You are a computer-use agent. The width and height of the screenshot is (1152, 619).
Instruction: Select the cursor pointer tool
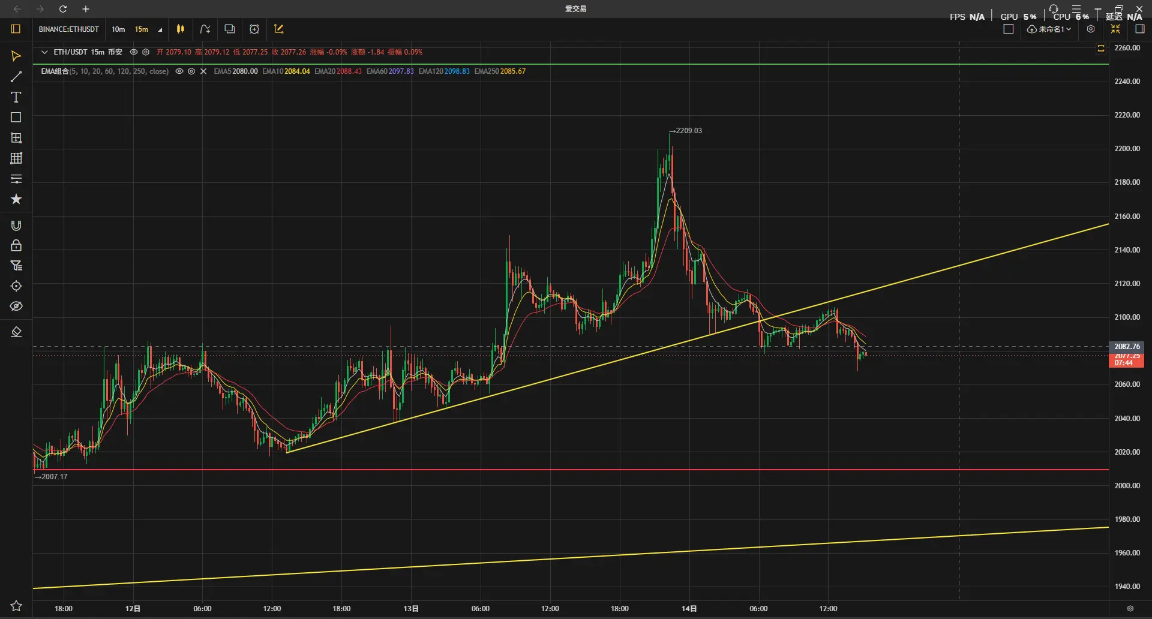(16, 56)
